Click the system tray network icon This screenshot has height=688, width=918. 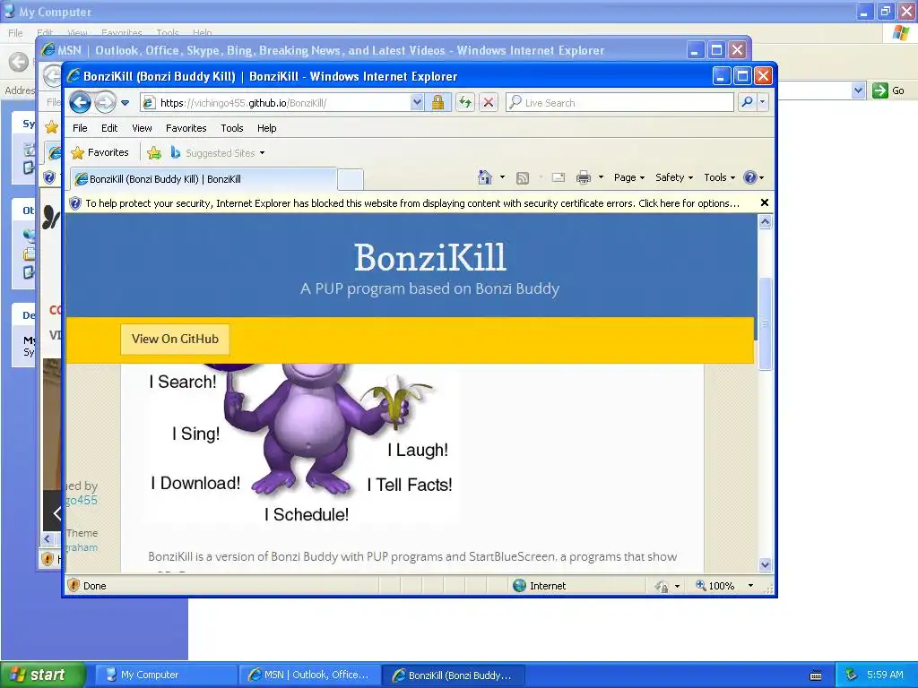click(852, 675)
